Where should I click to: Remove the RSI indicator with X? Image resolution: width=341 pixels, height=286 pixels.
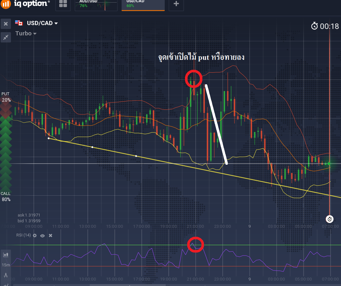tap(51, 235)
